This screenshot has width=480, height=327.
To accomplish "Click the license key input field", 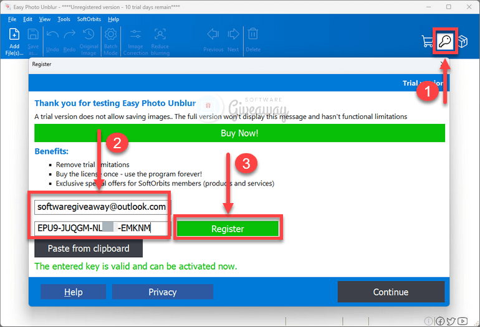I will (102, 228).
